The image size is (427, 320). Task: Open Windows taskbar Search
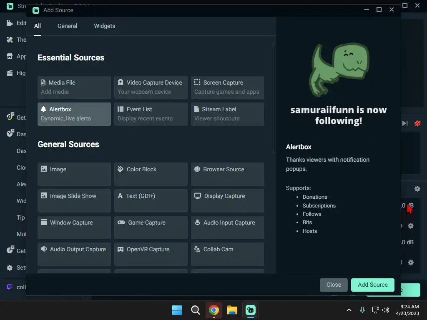[195, 310]
